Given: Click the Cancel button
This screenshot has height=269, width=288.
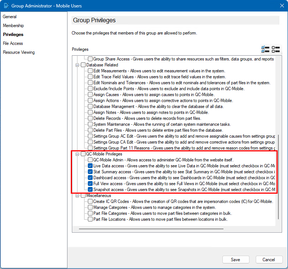Looking at the screenshot, I should tap(269, 260).
